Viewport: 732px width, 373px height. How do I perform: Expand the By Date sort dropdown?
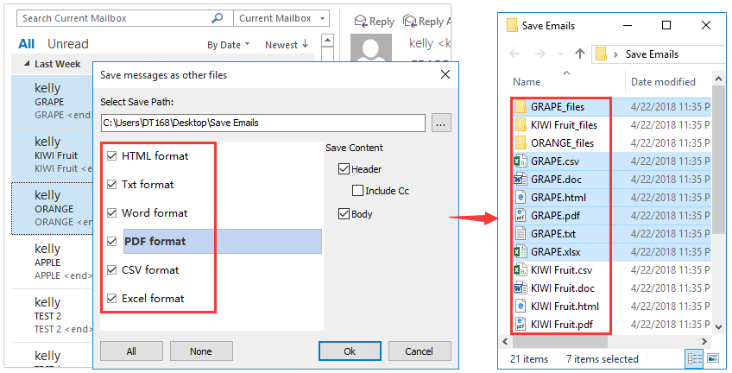pos(229,44)
